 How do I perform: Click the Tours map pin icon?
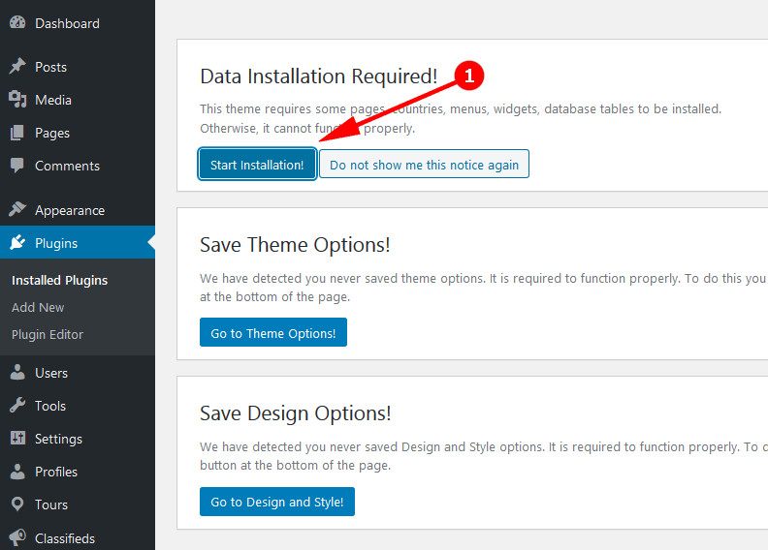[17, 504]
